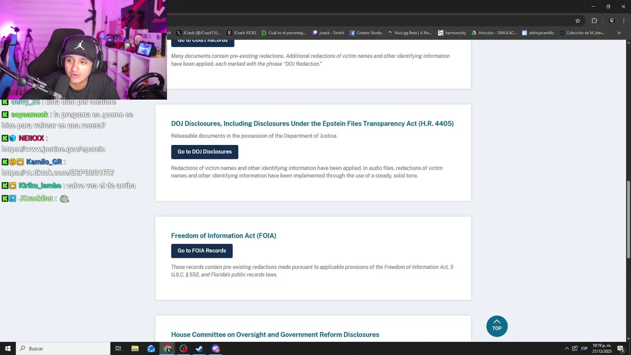The width and height of the screenshot is (631, 355).
Task: Change the ESP input language
Action: [x=584, y=349]
